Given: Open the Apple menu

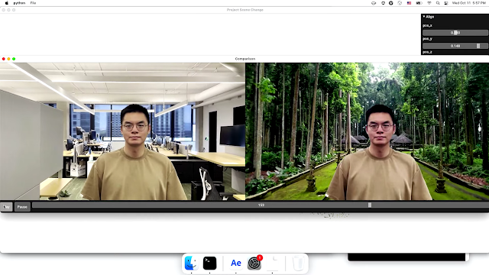Looking at the screenshot, I should [x=7, y=3].
